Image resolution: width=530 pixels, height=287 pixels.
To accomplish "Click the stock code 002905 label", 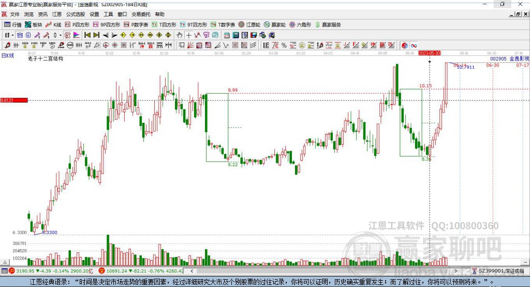I will [498, 59].
